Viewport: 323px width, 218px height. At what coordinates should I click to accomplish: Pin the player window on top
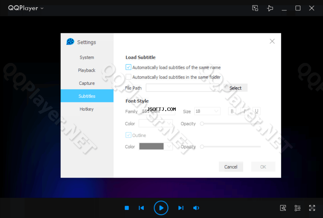[x=270, y=8]
